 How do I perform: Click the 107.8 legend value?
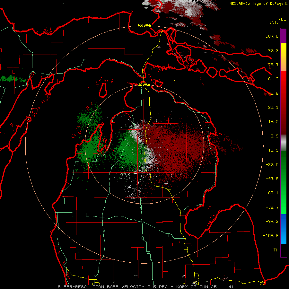[x=272, y=36]
